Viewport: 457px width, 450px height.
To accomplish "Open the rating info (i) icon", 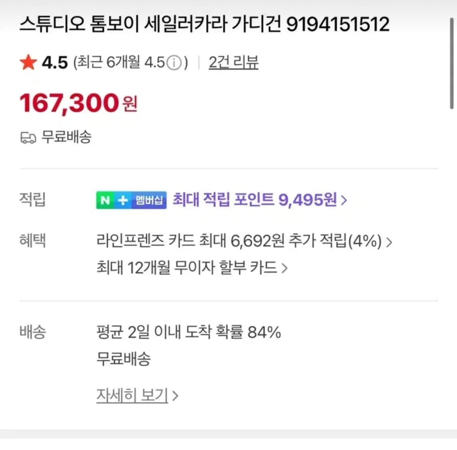I will click(x=175, y=62).
